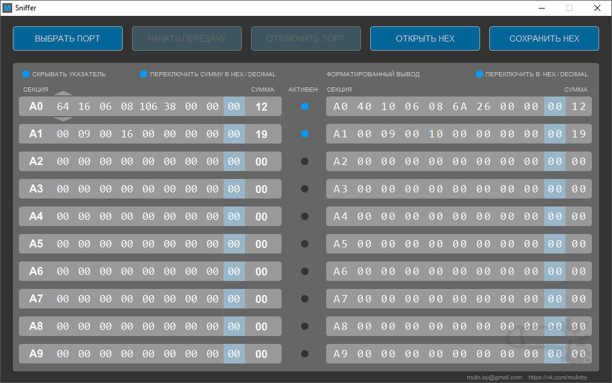Select the 106 byte value in row A0
Image resolution: width=612 pixels, height=383 pixels.
point(148,106)
